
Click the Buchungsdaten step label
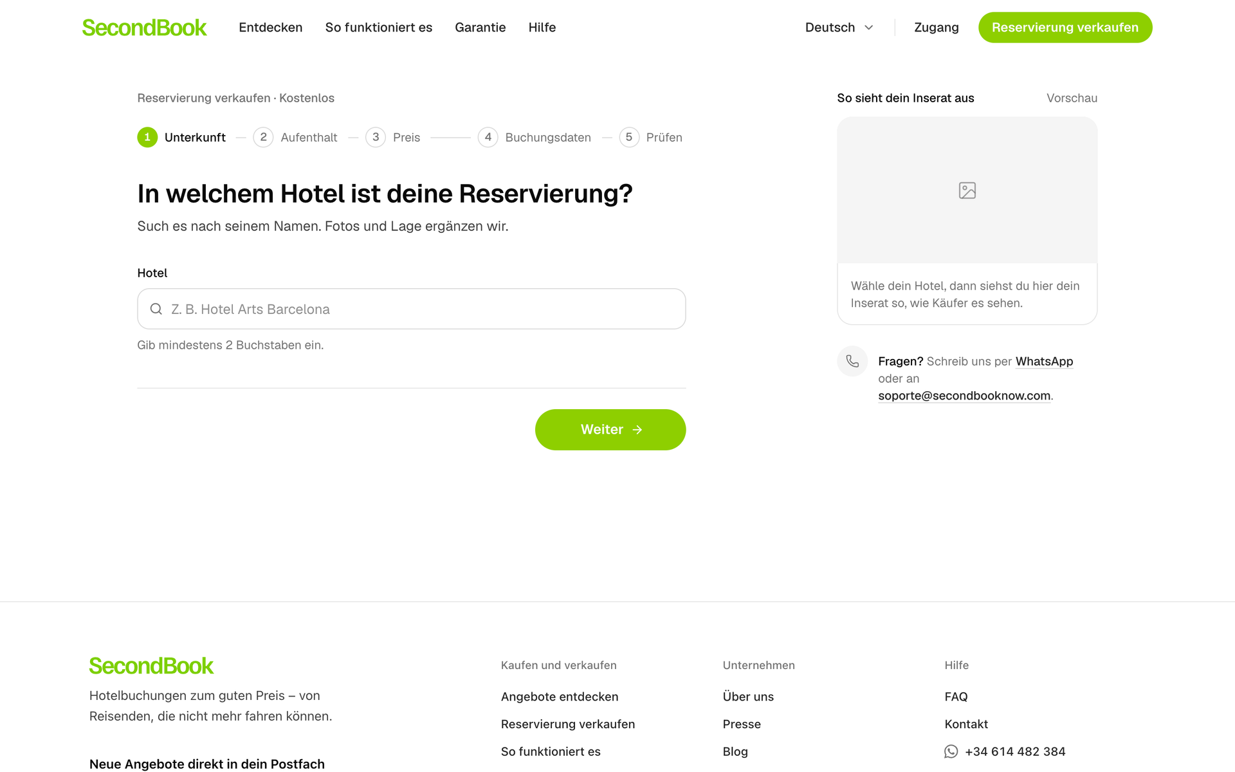548,137
